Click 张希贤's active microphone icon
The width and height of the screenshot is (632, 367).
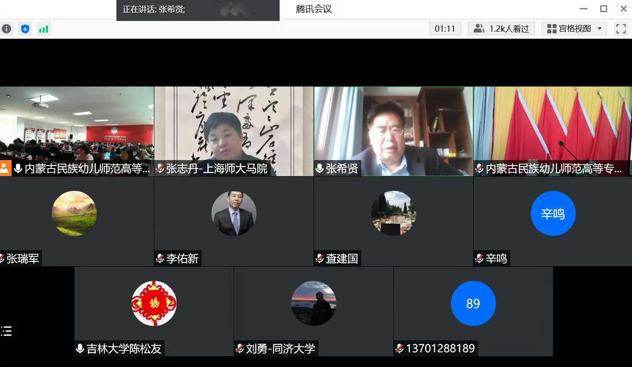pyautogui.click(x=319, y=169)
